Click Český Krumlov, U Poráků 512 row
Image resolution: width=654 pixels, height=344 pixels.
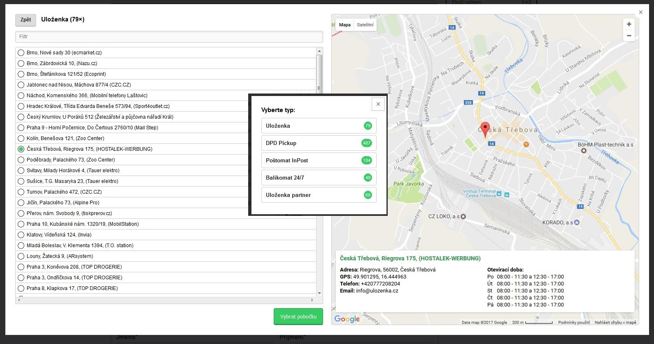tap(166, 117)
